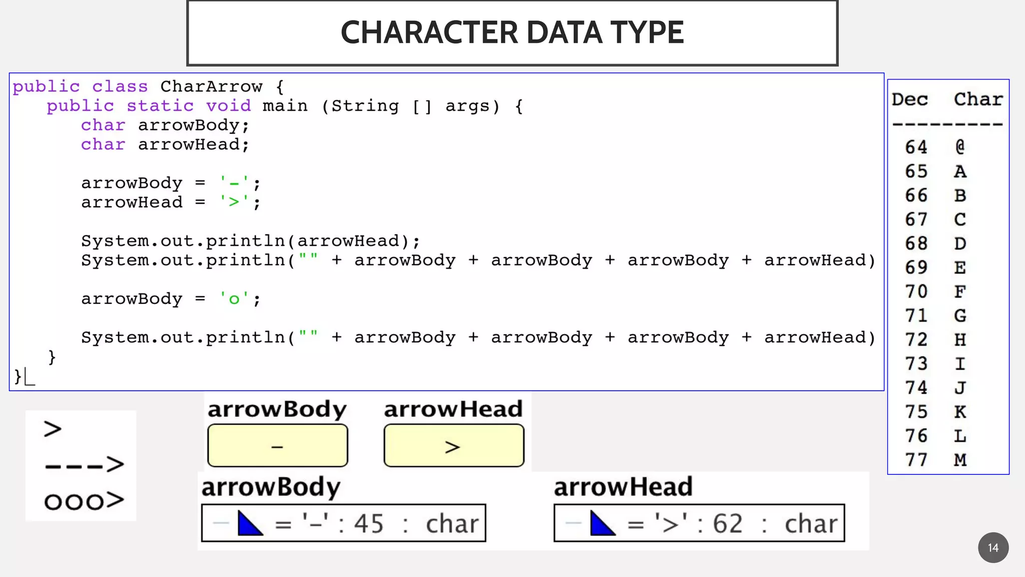Click the table row '77 M'
This screenshot has width=1025, height=577.
pyautogui.click(x=935, y=460)
